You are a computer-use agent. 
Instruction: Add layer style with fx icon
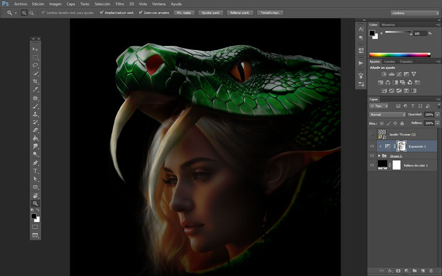(x=390, y=271)
